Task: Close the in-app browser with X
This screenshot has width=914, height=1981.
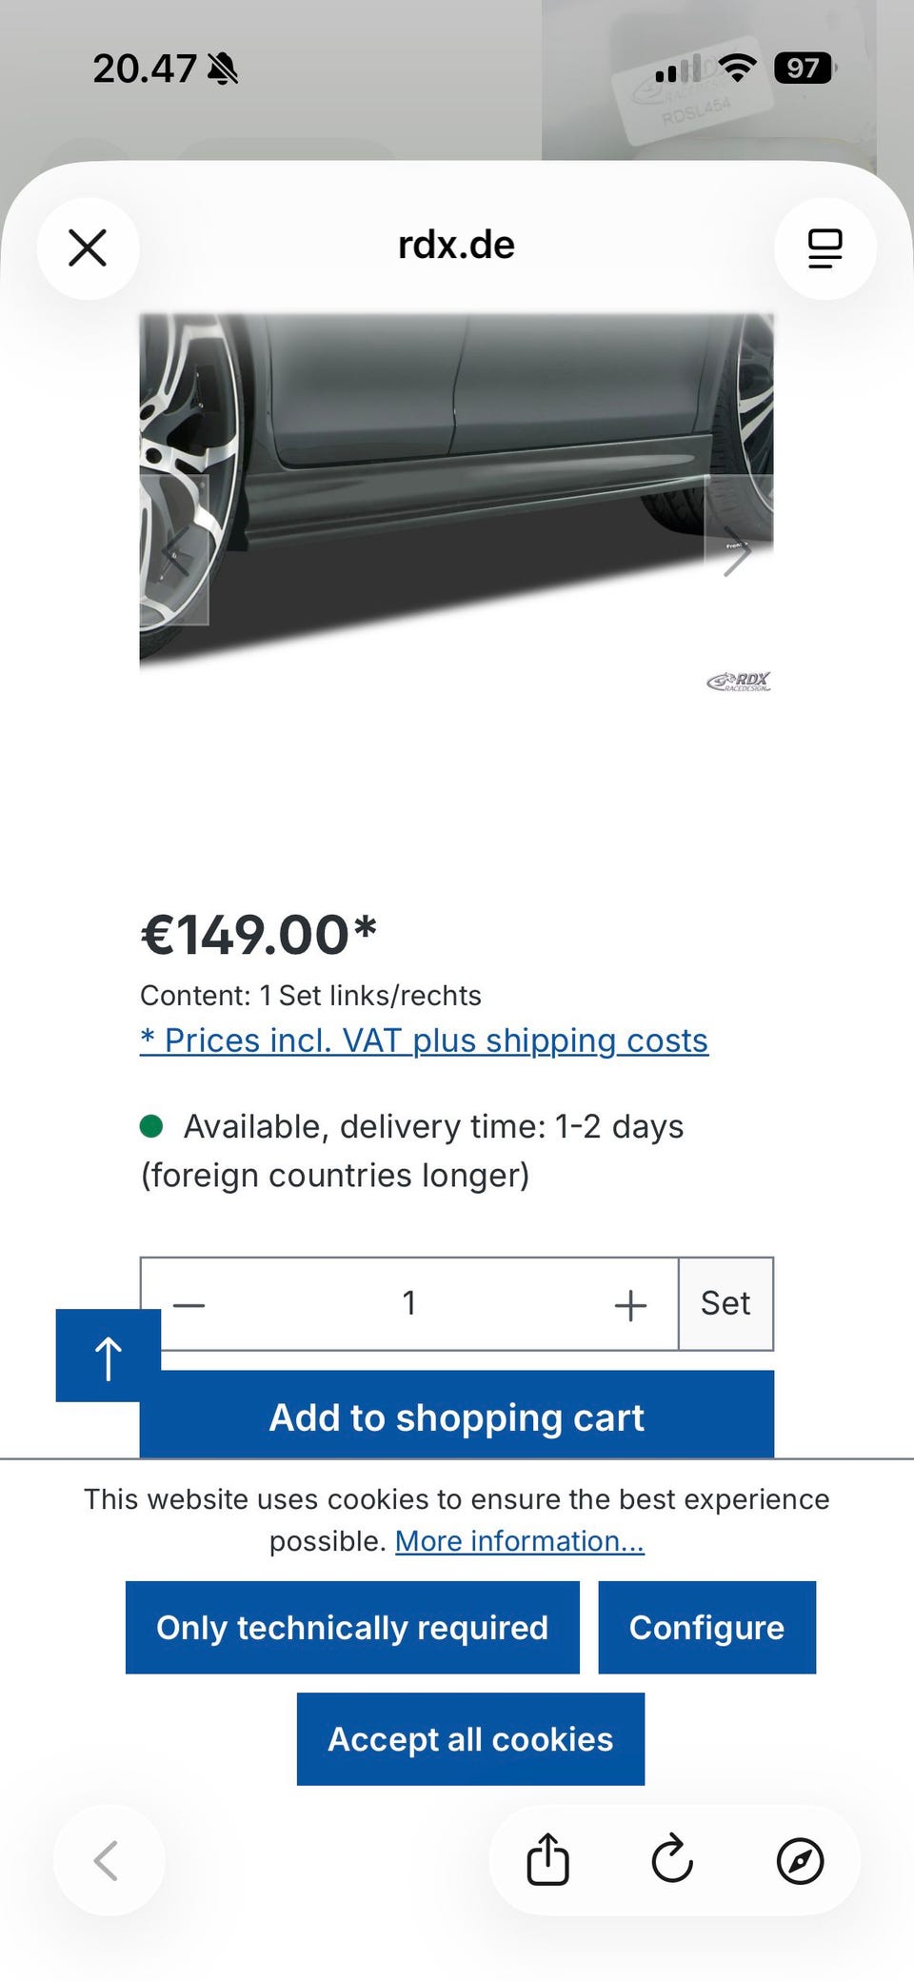Action: coord(88,248)
